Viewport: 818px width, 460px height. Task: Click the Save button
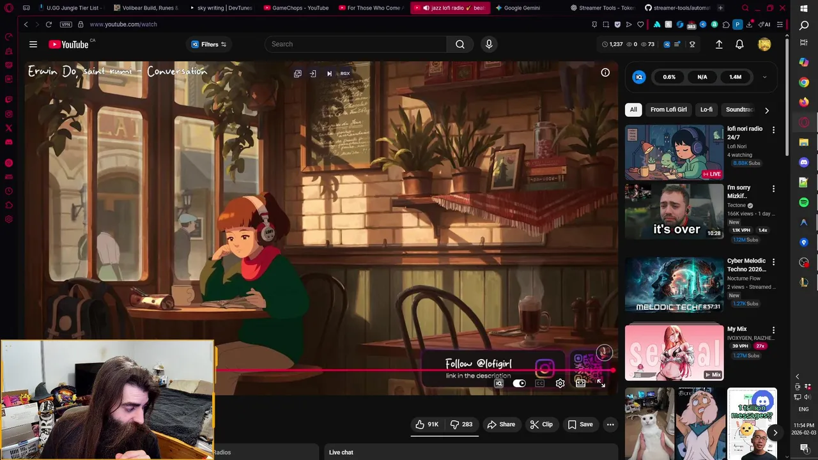(580, 424)
